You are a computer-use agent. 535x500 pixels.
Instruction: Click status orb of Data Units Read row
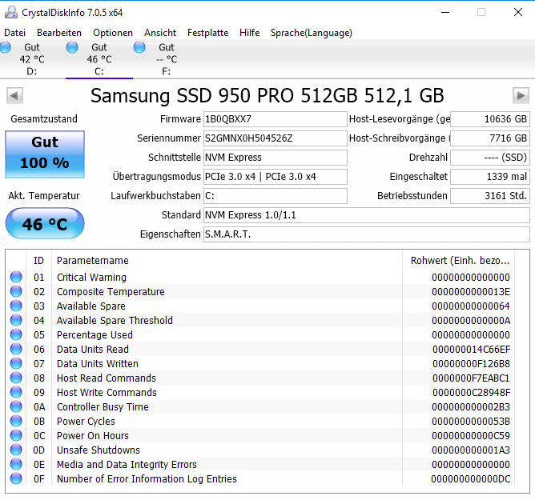coord(16,349)
